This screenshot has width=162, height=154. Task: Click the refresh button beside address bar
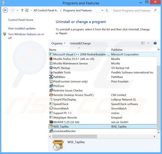[107, 11]
